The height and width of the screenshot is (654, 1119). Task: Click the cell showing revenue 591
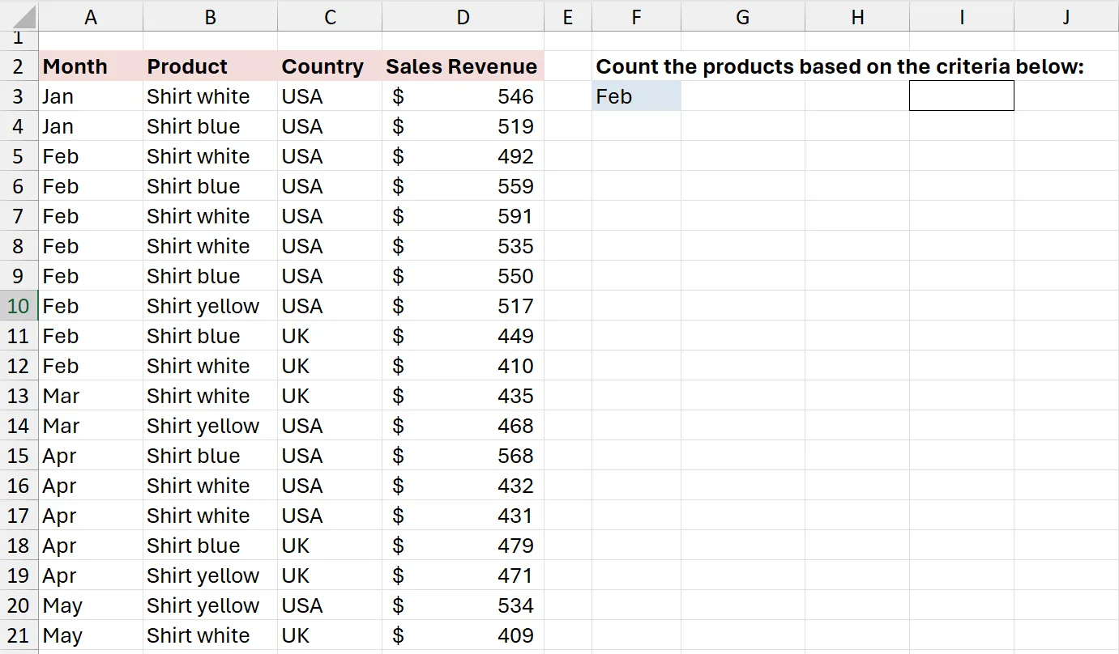[x=463, y=216]
